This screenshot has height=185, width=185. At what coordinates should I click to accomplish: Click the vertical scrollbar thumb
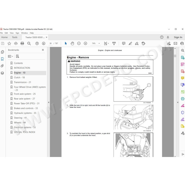coord(175,56)
